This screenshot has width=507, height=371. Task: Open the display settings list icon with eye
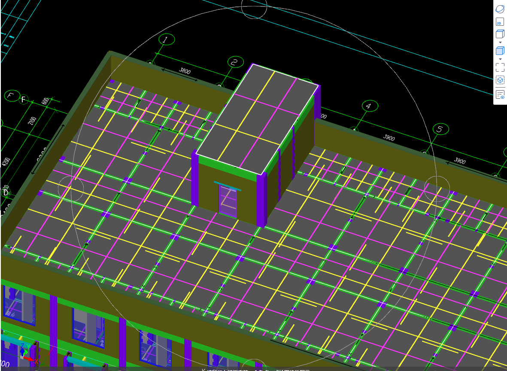click(500, 95)
